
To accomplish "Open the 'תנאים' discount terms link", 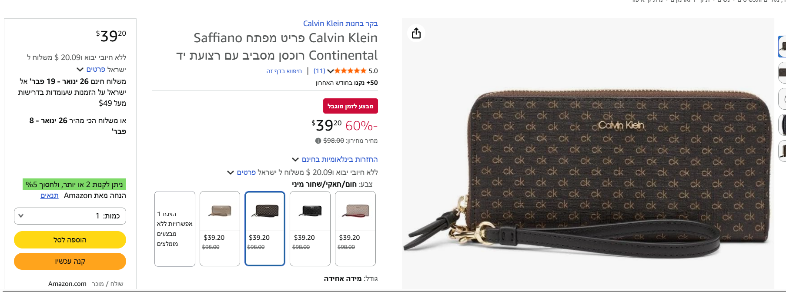I will click(x=50, y=195).
